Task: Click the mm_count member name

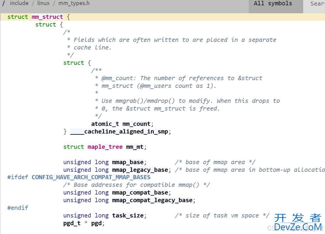Action: 136,124
